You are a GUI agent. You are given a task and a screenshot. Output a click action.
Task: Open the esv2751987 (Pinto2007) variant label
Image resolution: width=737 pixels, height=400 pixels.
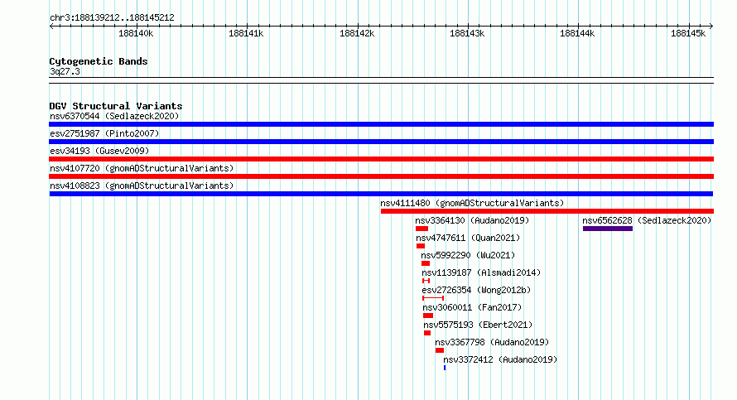[104, 133]
